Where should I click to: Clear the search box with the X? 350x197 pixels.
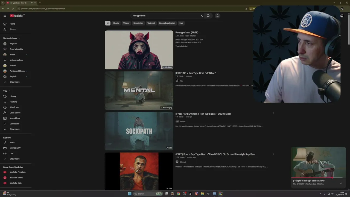coord(202,16)
